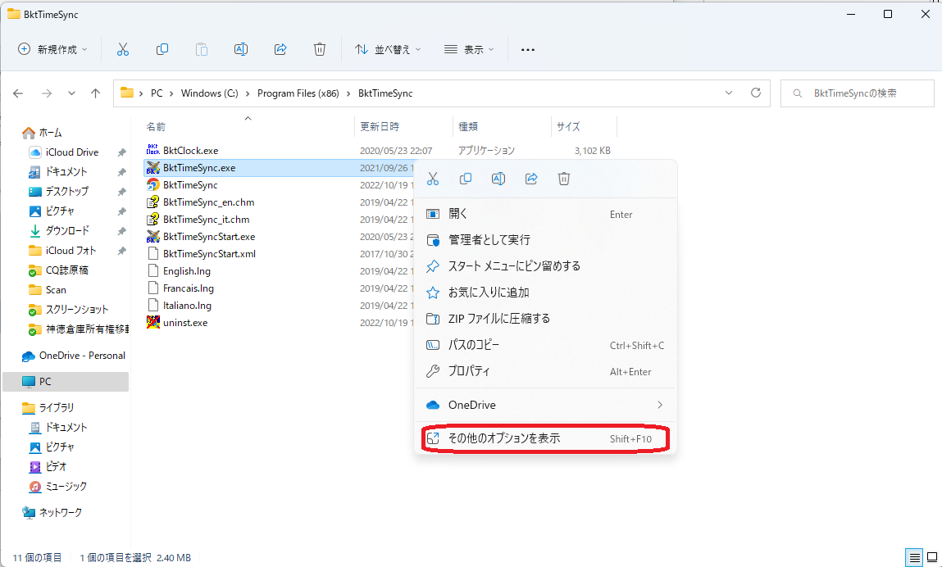
Task: Select the English.lng file
Action: 187,271
